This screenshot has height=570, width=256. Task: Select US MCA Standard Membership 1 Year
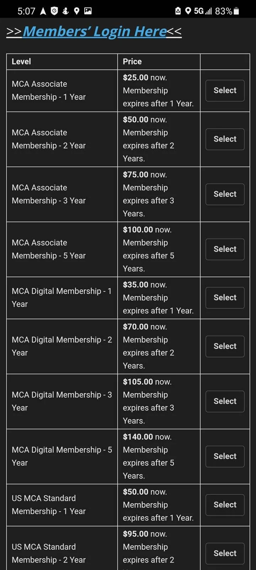point(225,505)
